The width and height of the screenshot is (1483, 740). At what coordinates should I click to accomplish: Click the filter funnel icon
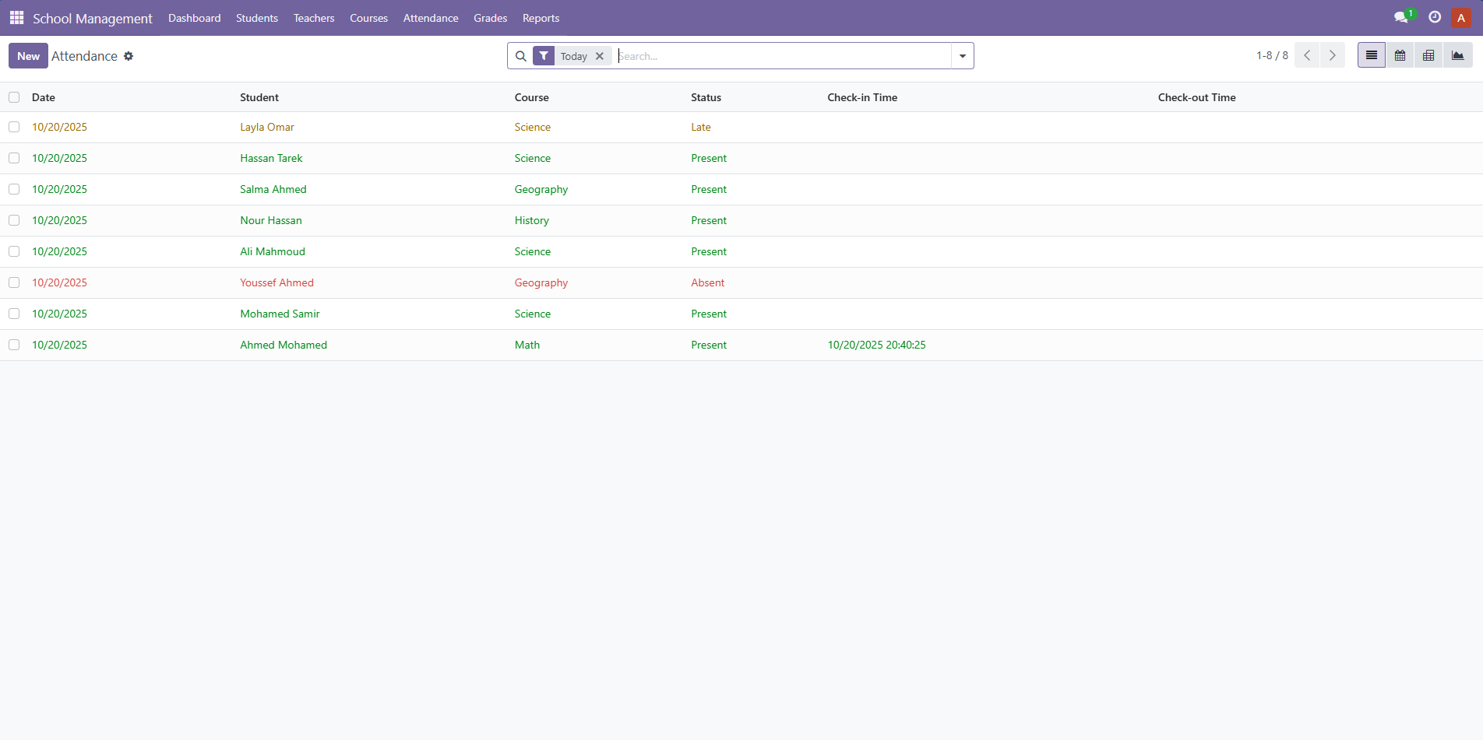click(544, 56)
